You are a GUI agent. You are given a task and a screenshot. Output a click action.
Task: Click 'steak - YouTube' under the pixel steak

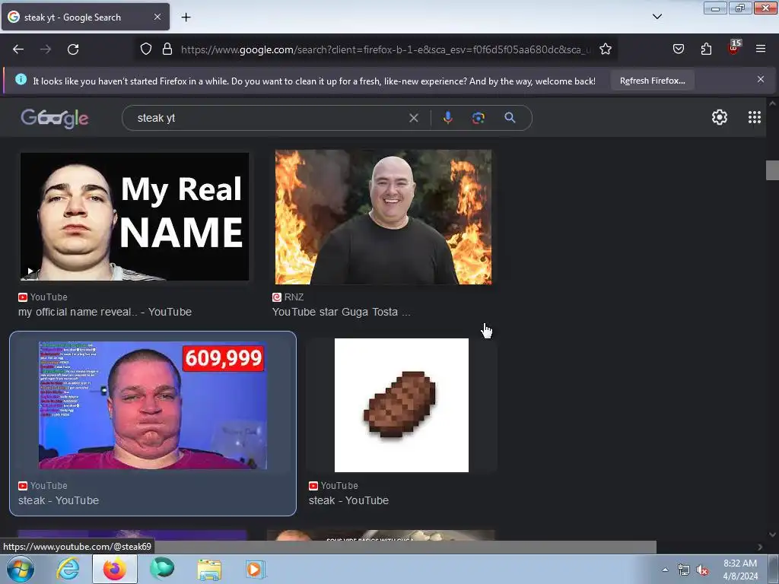pyautogui.click(x=348, y=500)
